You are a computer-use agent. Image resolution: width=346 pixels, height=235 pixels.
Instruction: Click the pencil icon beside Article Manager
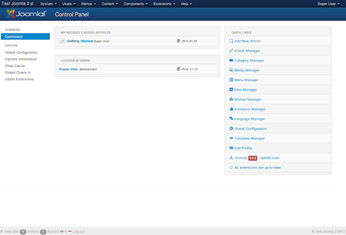231,51
